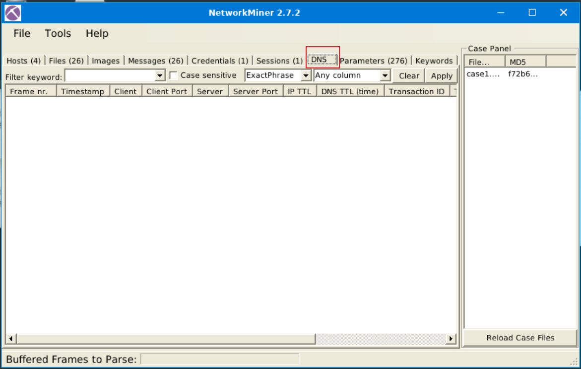
Task: Switch to the Files (26) tab
Action: click(x=66, y=61)
